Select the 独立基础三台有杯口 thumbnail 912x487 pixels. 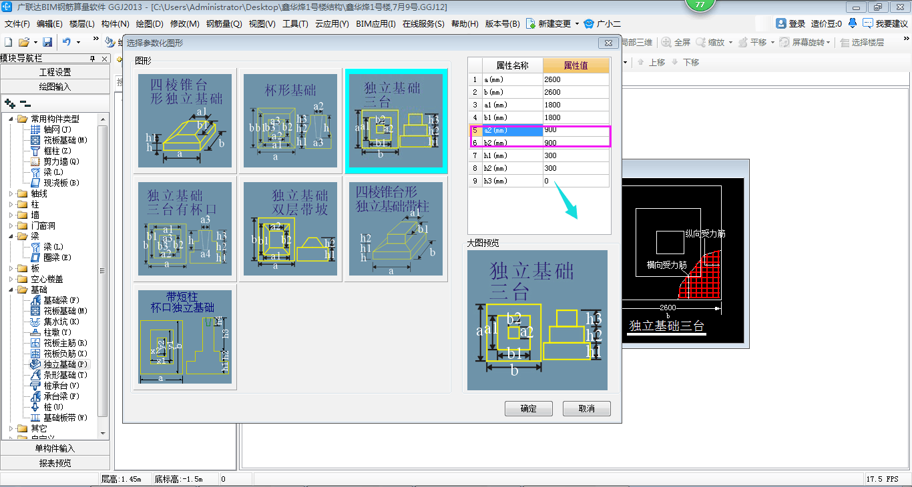click(x=185, y=229)
